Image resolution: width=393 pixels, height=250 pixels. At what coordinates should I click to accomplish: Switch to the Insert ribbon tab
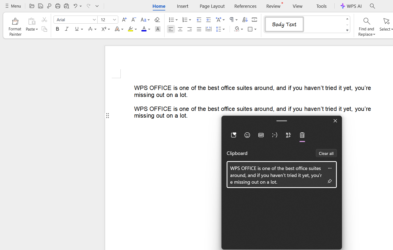tap(183, 6)
